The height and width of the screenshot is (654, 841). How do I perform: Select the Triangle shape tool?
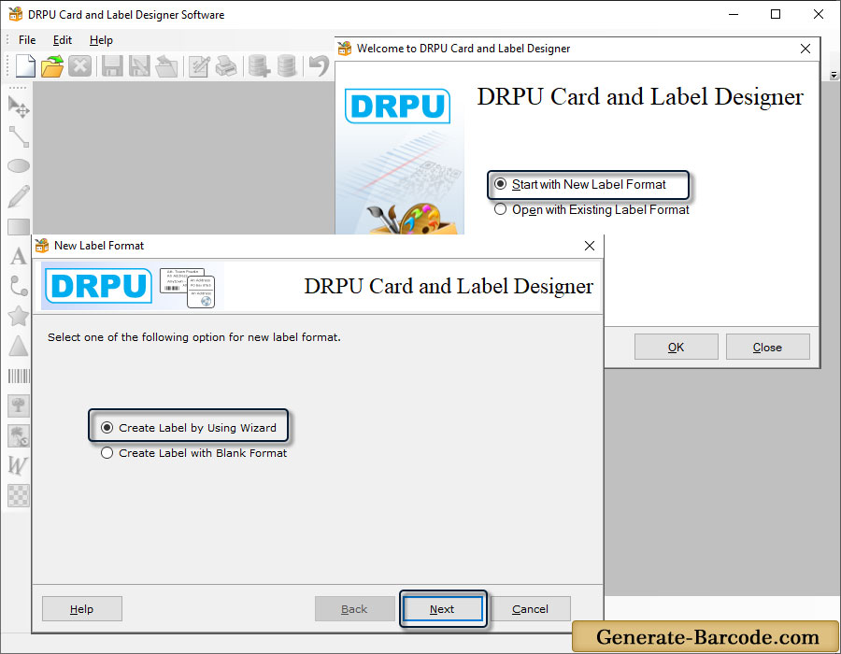[x=19, y=347]
